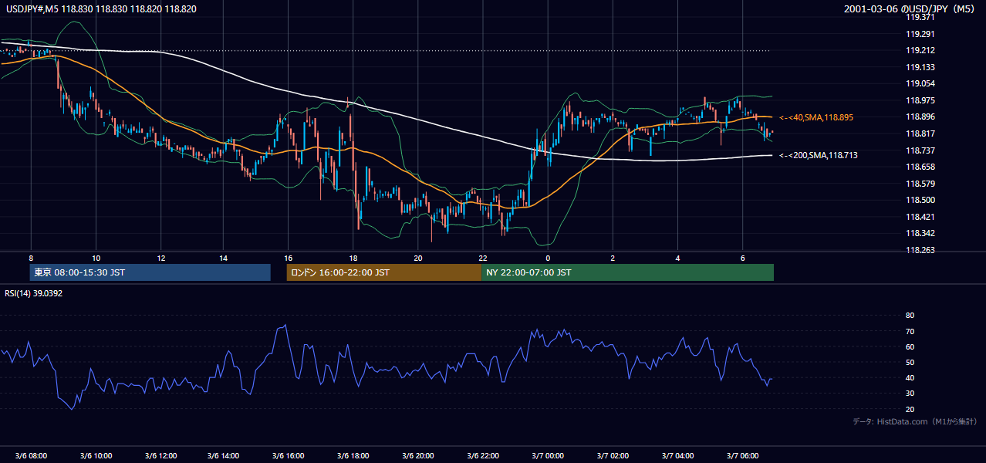
Task: Click price axis label 119.133
Action: coord(920,67)
